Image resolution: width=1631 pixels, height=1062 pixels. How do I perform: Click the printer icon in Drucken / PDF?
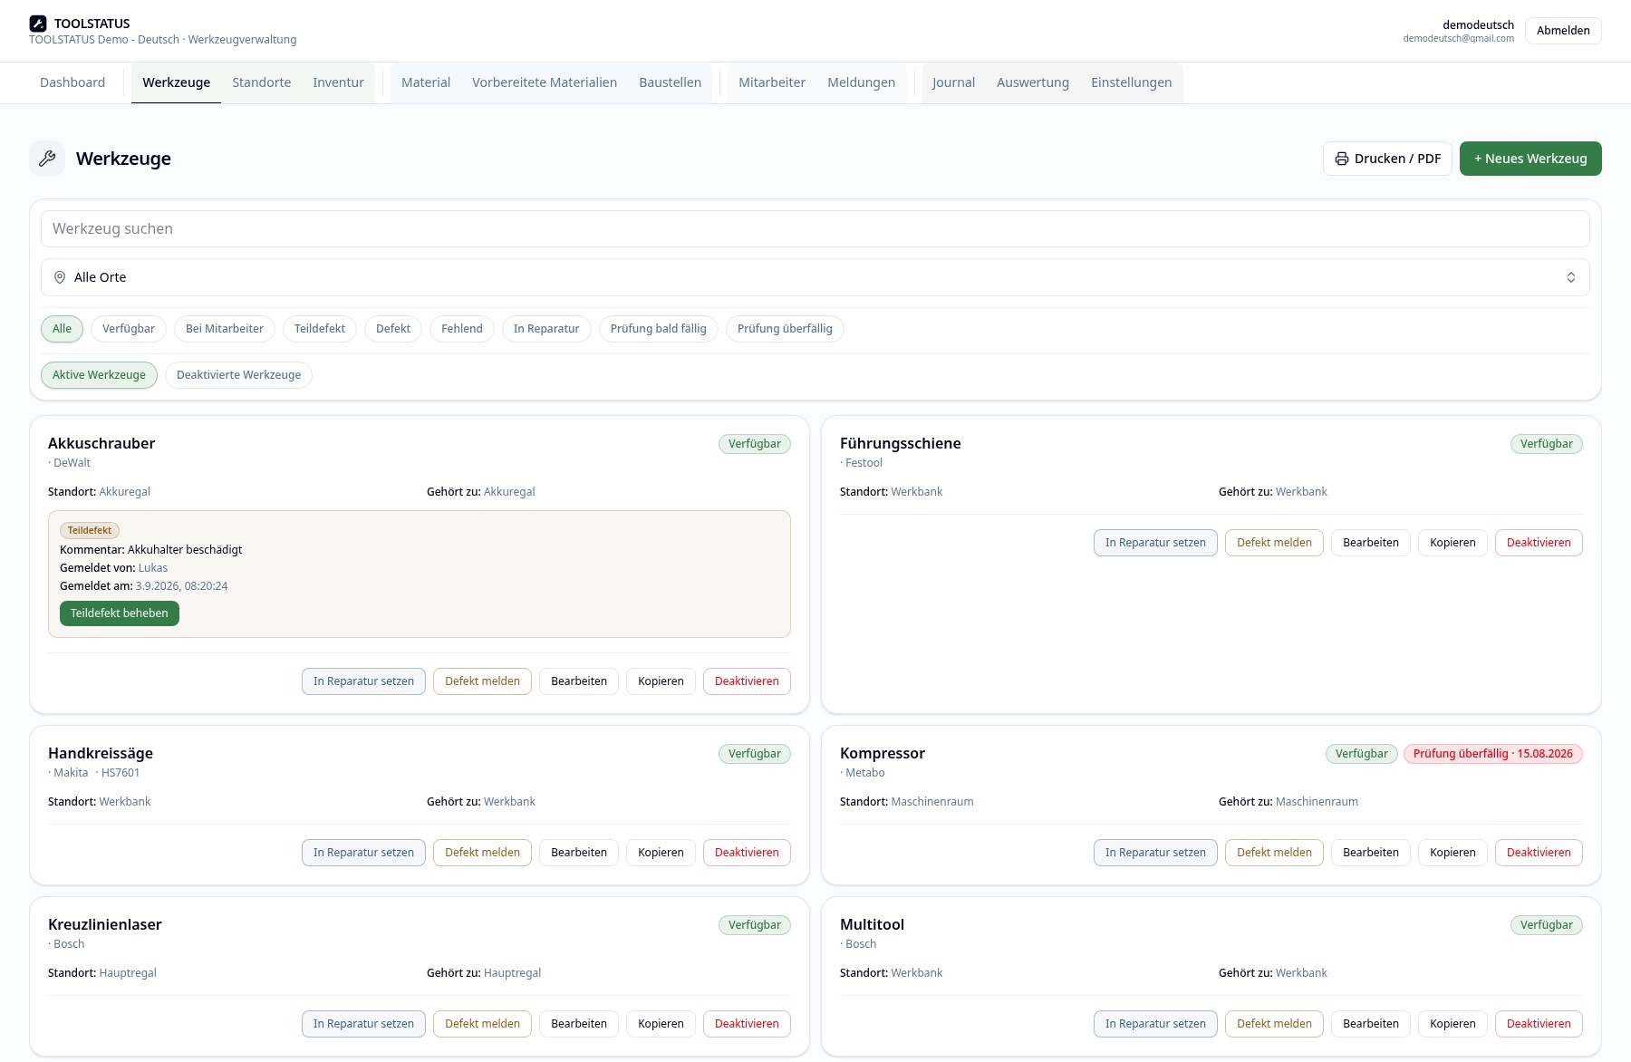1342,159
